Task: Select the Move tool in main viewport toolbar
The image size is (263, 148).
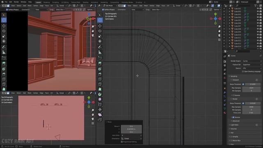Action: pyautogui.click(x=100, y=26)
